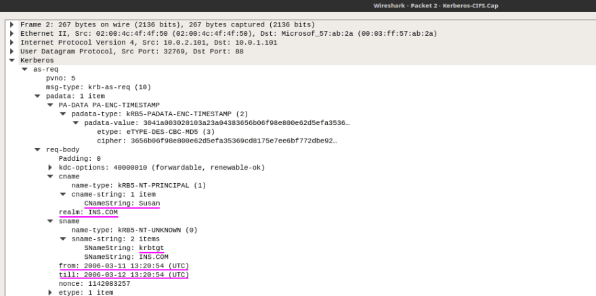The height and width of the screenshot is (296, 596).
Task: Select the realm: INS.COM line
Action: [88, 212]
